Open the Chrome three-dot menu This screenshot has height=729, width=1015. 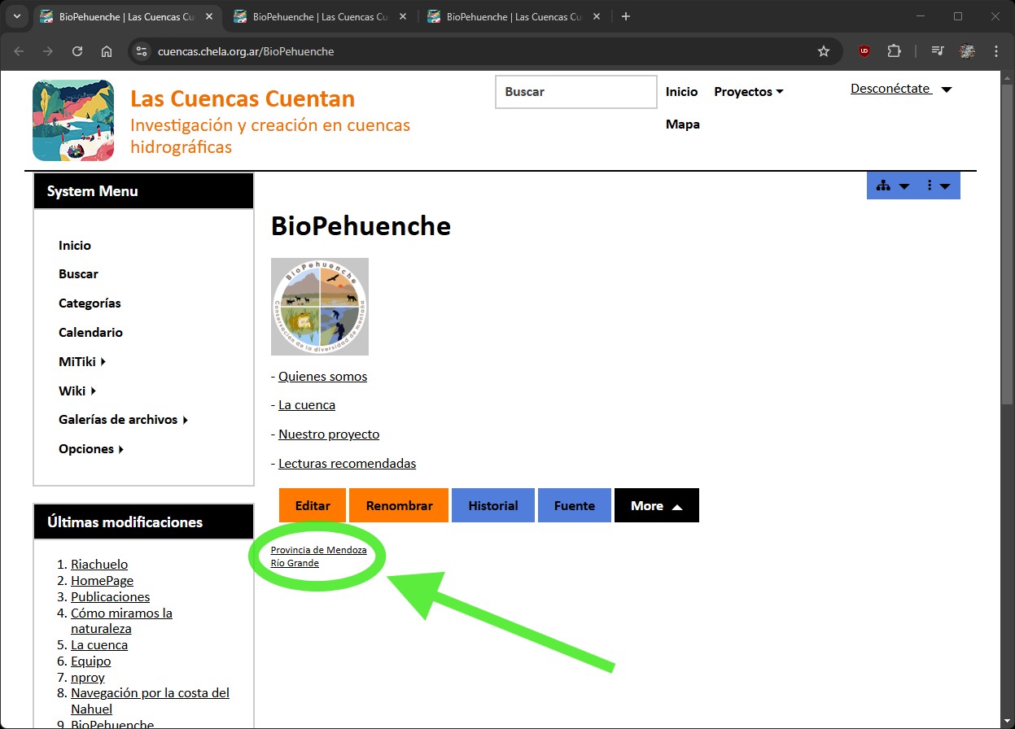pos(996,51)
